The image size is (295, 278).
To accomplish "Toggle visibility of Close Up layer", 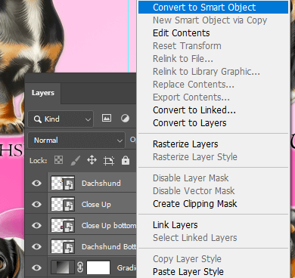I will point(36,204).
